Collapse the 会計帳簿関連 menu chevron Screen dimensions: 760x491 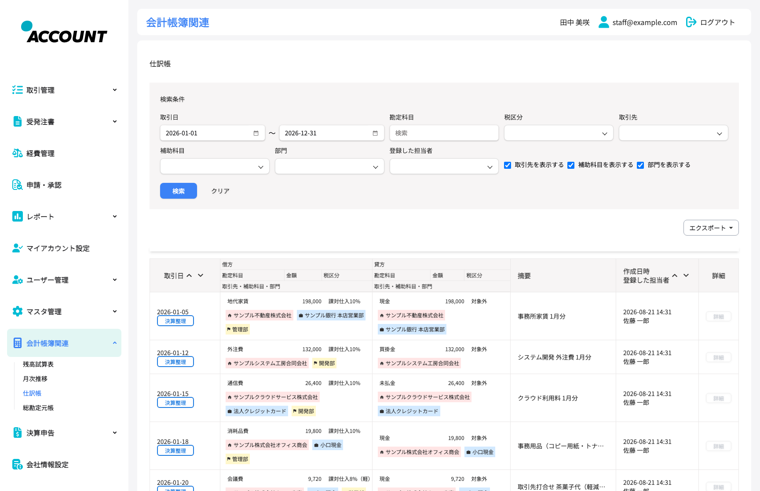click(x=115, y=343)
